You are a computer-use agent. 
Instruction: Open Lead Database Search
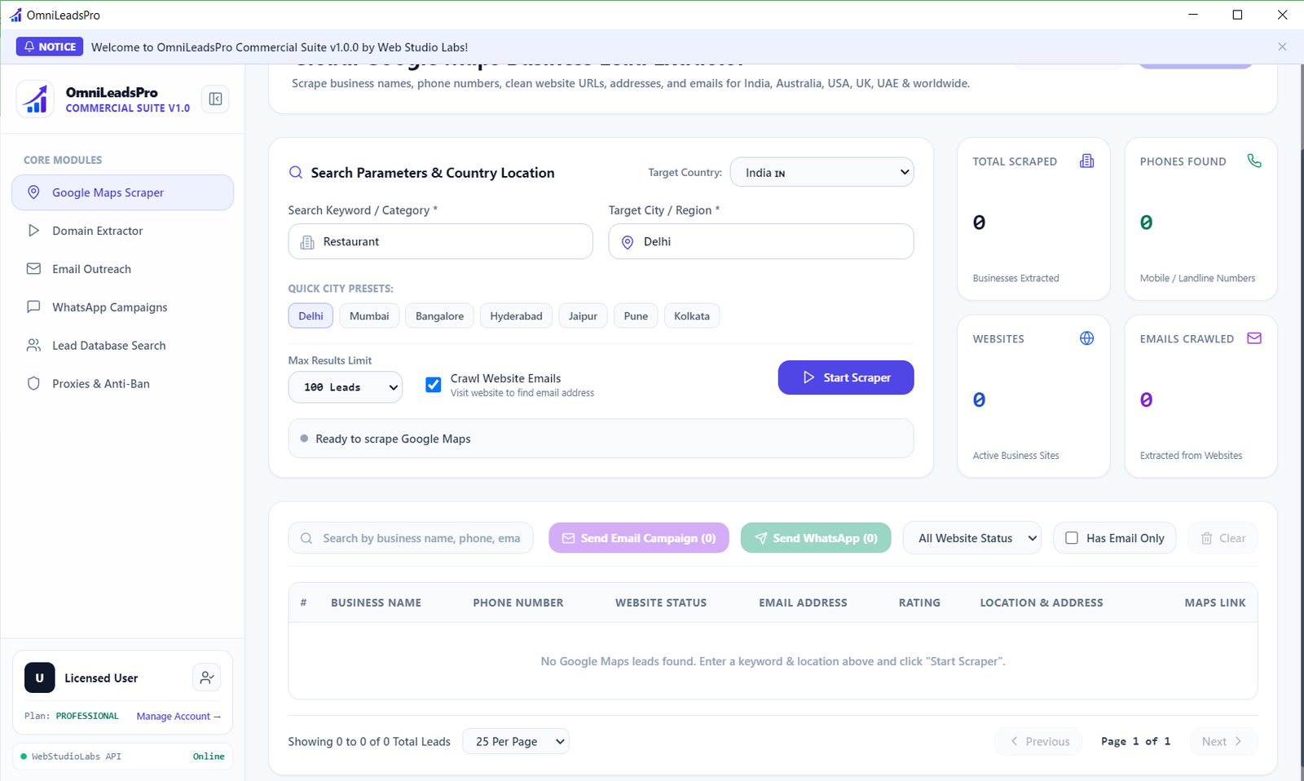point(122,346)
